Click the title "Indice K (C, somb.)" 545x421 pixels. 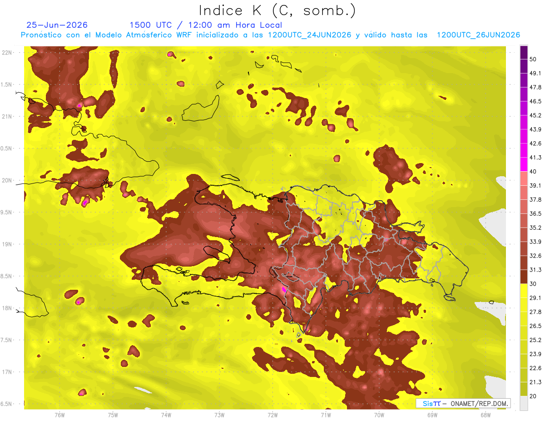pyautogui.click(x=277, y=11)
